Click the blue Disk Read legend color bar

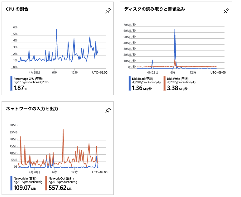(130, 84)
